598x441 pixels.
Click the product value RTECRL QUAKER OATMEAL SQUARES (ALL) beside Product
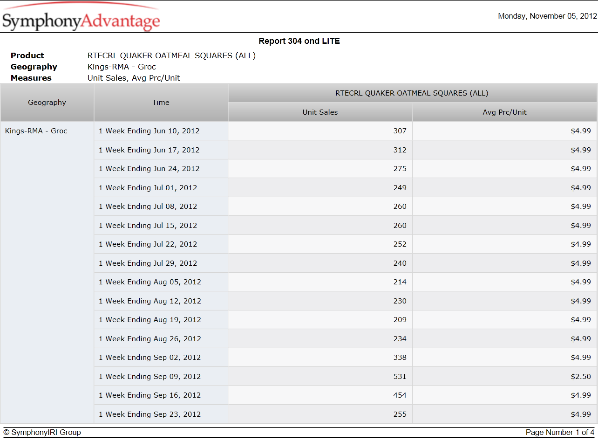[171, 55]
